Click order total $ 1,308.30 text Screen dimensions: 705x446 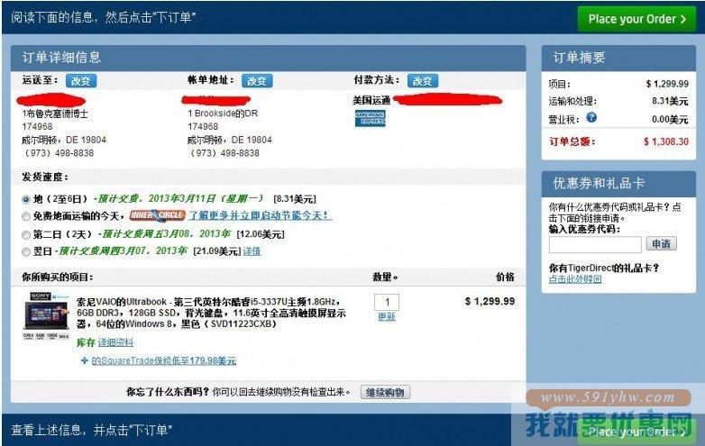[666, 141]
